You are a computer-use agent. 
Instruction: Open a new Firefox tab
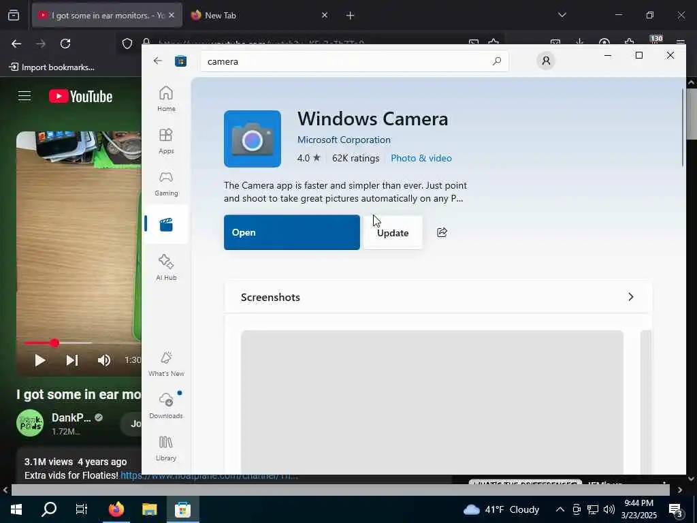(x=350, y=16)
